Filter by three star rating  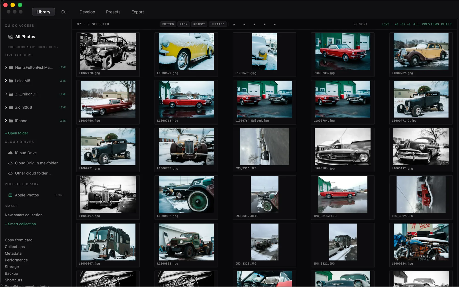click(254, 24)
